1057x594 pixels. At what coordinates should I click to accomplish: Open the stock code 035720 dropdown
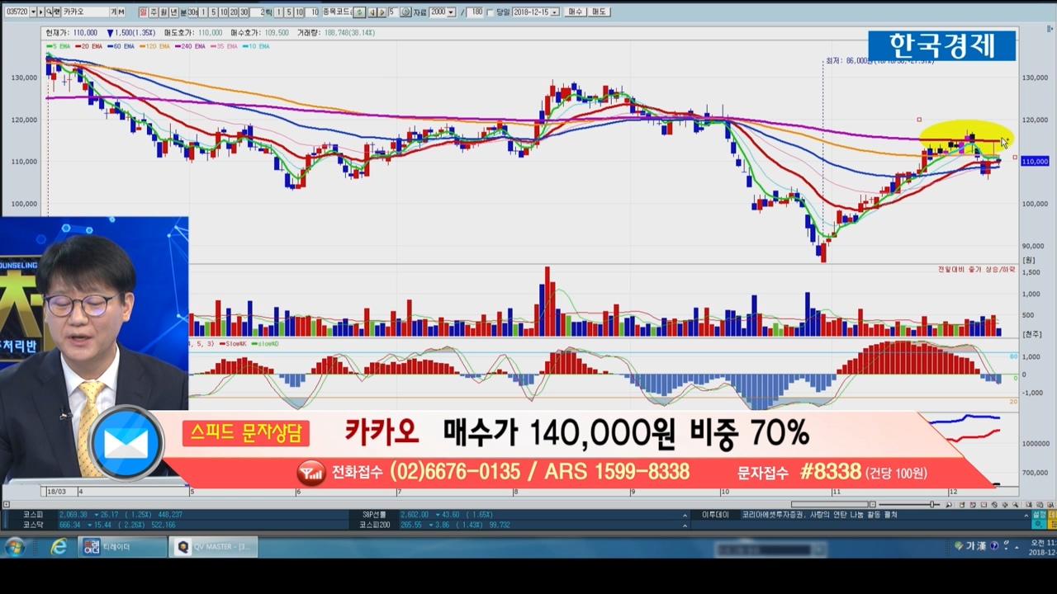[x=32, y=12]
